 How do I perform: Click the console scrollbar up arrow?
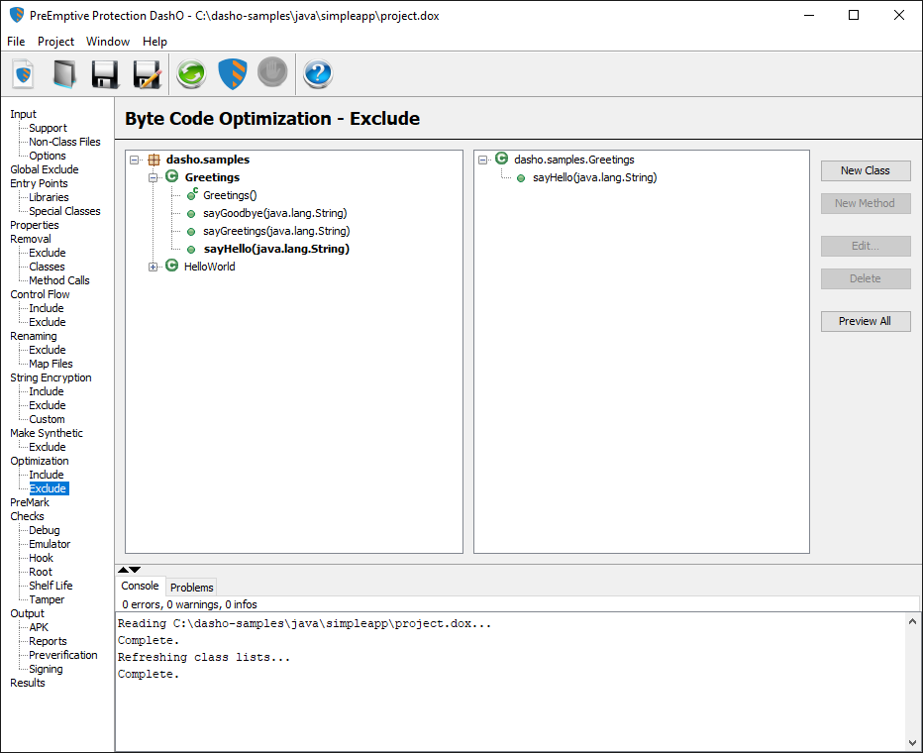click(x=912, y=621)
